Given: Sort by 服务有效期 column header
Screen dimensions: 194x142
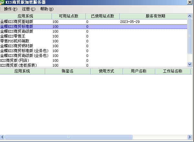Looking at the screenshot, I should pyautogui.click(x=153, y=16).
